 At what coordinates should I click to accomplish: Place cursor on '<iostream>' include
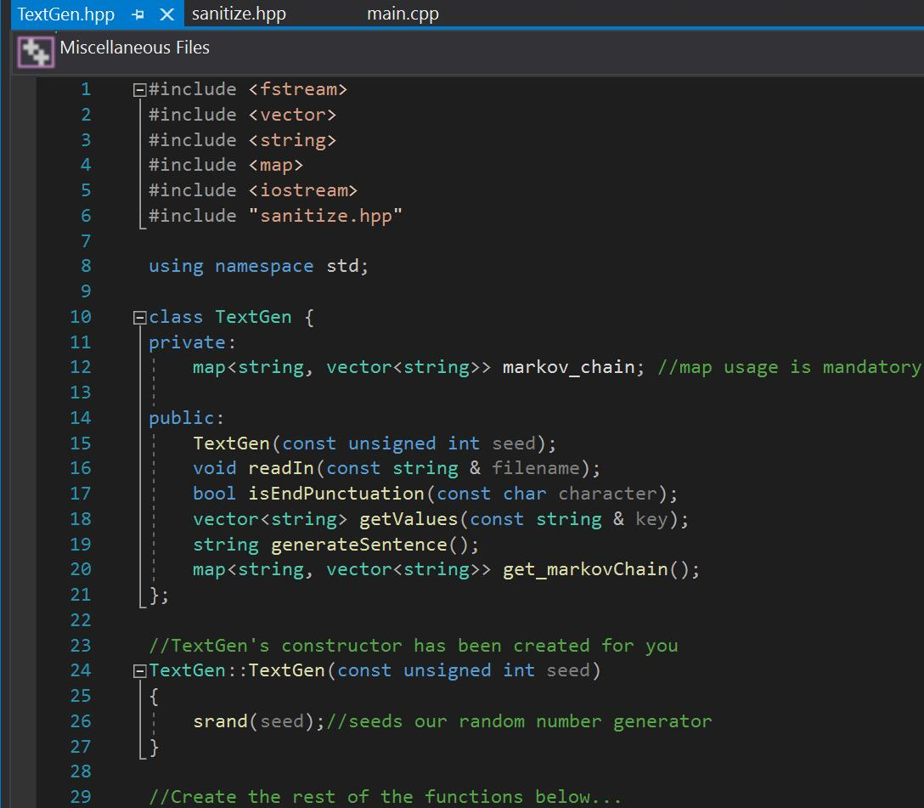(x=303, y=190)
